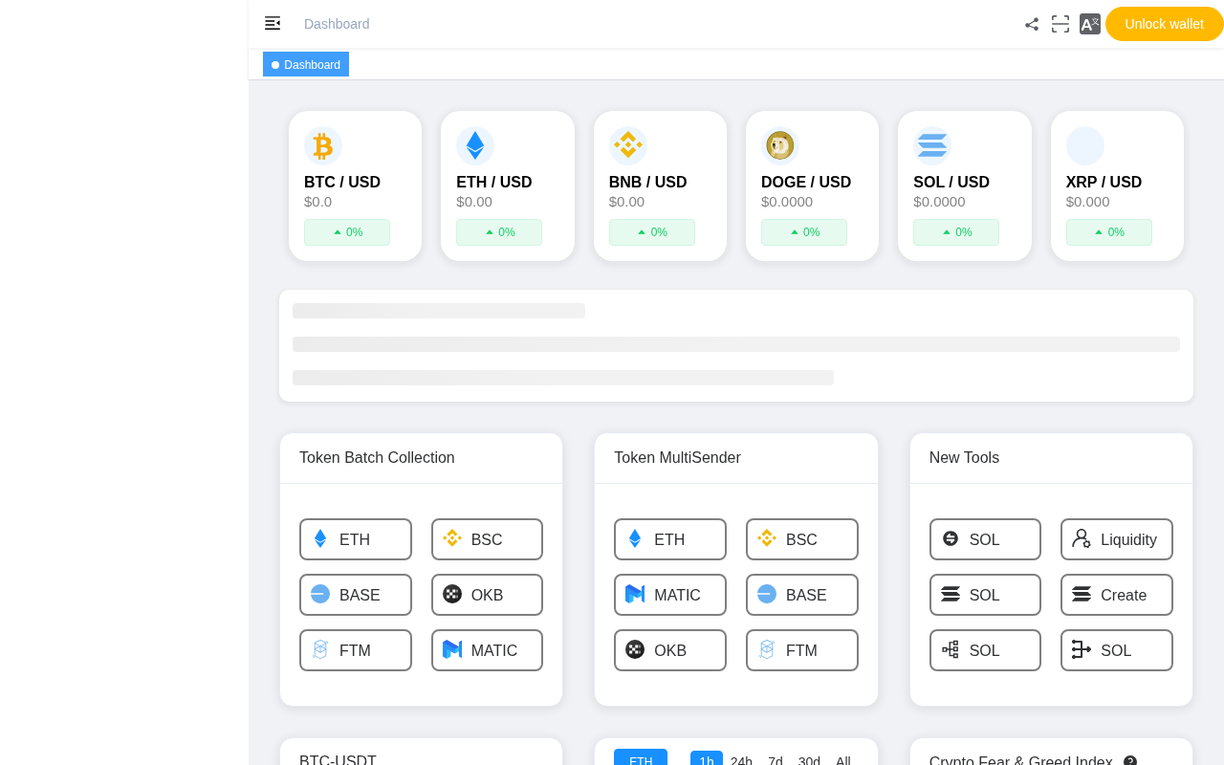Click the Dashboard breadcrumb in the header

click(337, 24)
